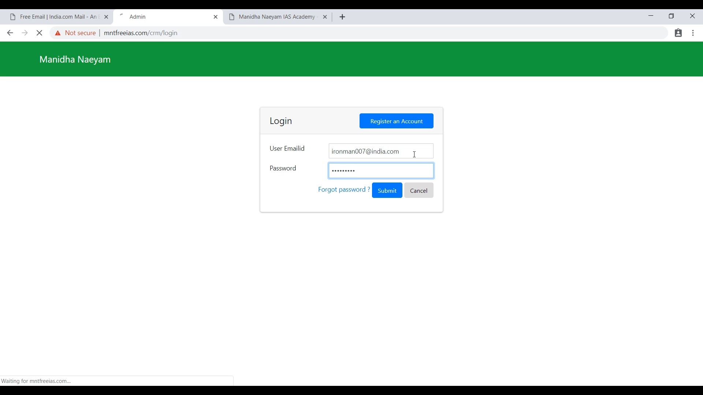Click the back navigation arrow icon
This screenshot has height=395, width=703.
point(10,32)
